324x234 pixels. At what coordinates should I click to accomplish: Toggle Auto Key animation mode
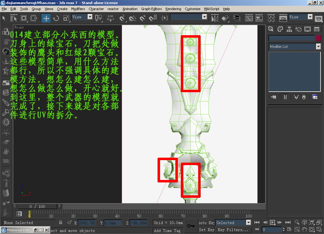[205, 223]
